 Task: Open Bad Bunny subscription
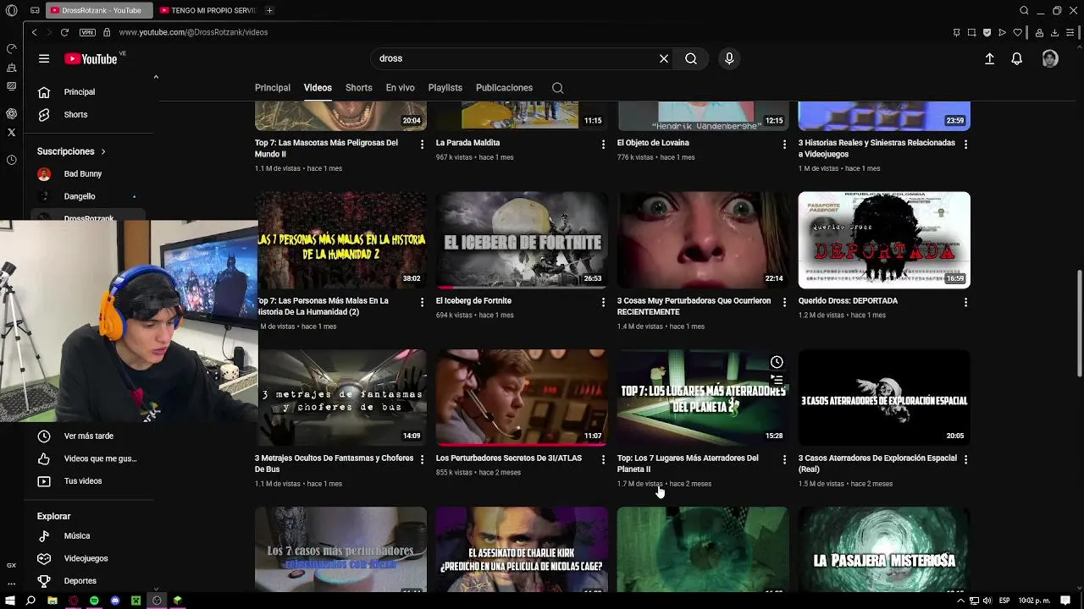pos(88,173)
